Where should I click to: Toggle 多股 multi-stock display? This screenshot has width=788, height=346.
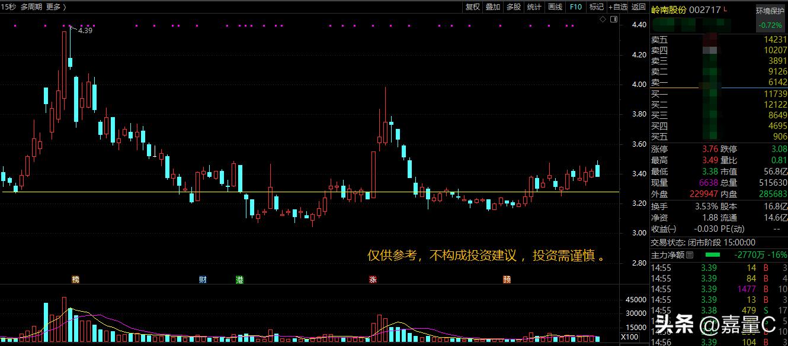tap(513, 7)
